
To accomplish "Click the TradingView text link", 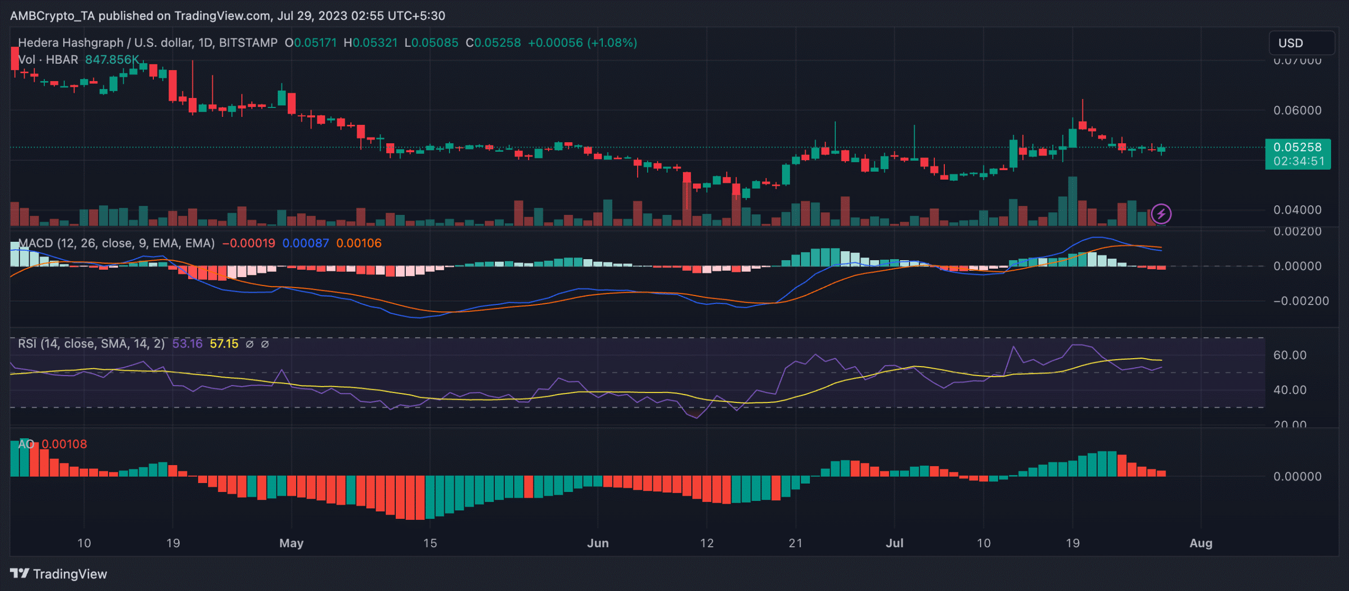I will (70, 574).
